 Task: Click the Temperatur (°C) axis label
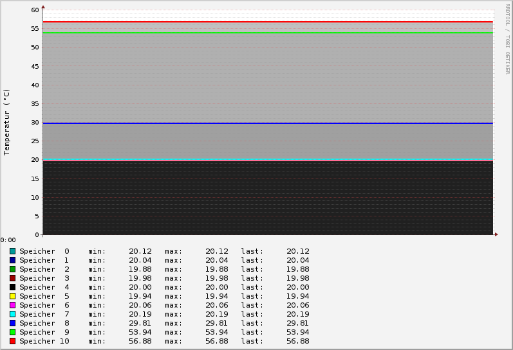click(7, 122)
